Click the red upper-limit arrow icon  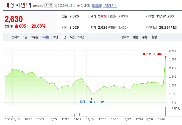pyautogui.click(x=17, y=26)
